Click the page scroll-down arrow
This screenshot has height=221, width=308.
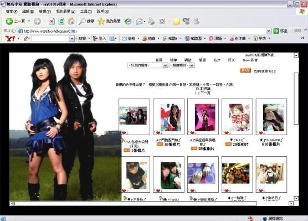[x=296, y=198]
